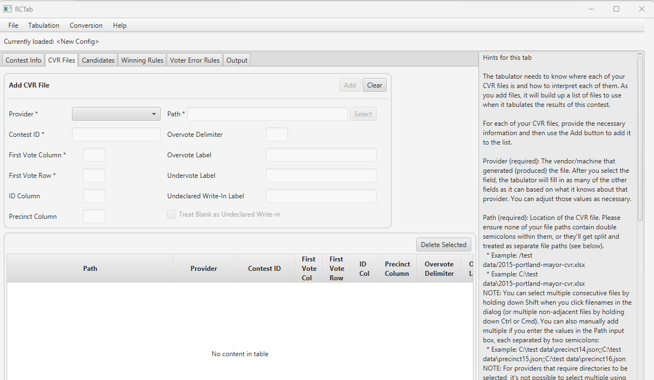Click the Contest ID column header
This screenshot has width=654, height=380.
click(x=265, y=269)
